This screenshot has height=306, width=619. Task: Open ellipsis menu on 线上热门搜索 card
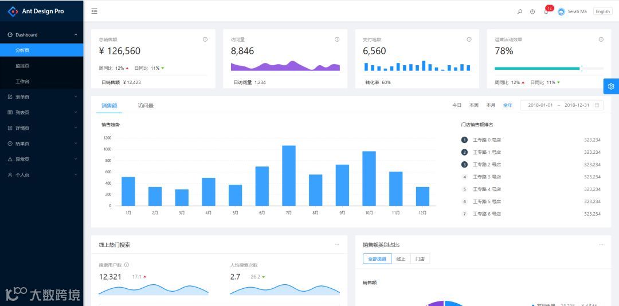click(337, 245)
